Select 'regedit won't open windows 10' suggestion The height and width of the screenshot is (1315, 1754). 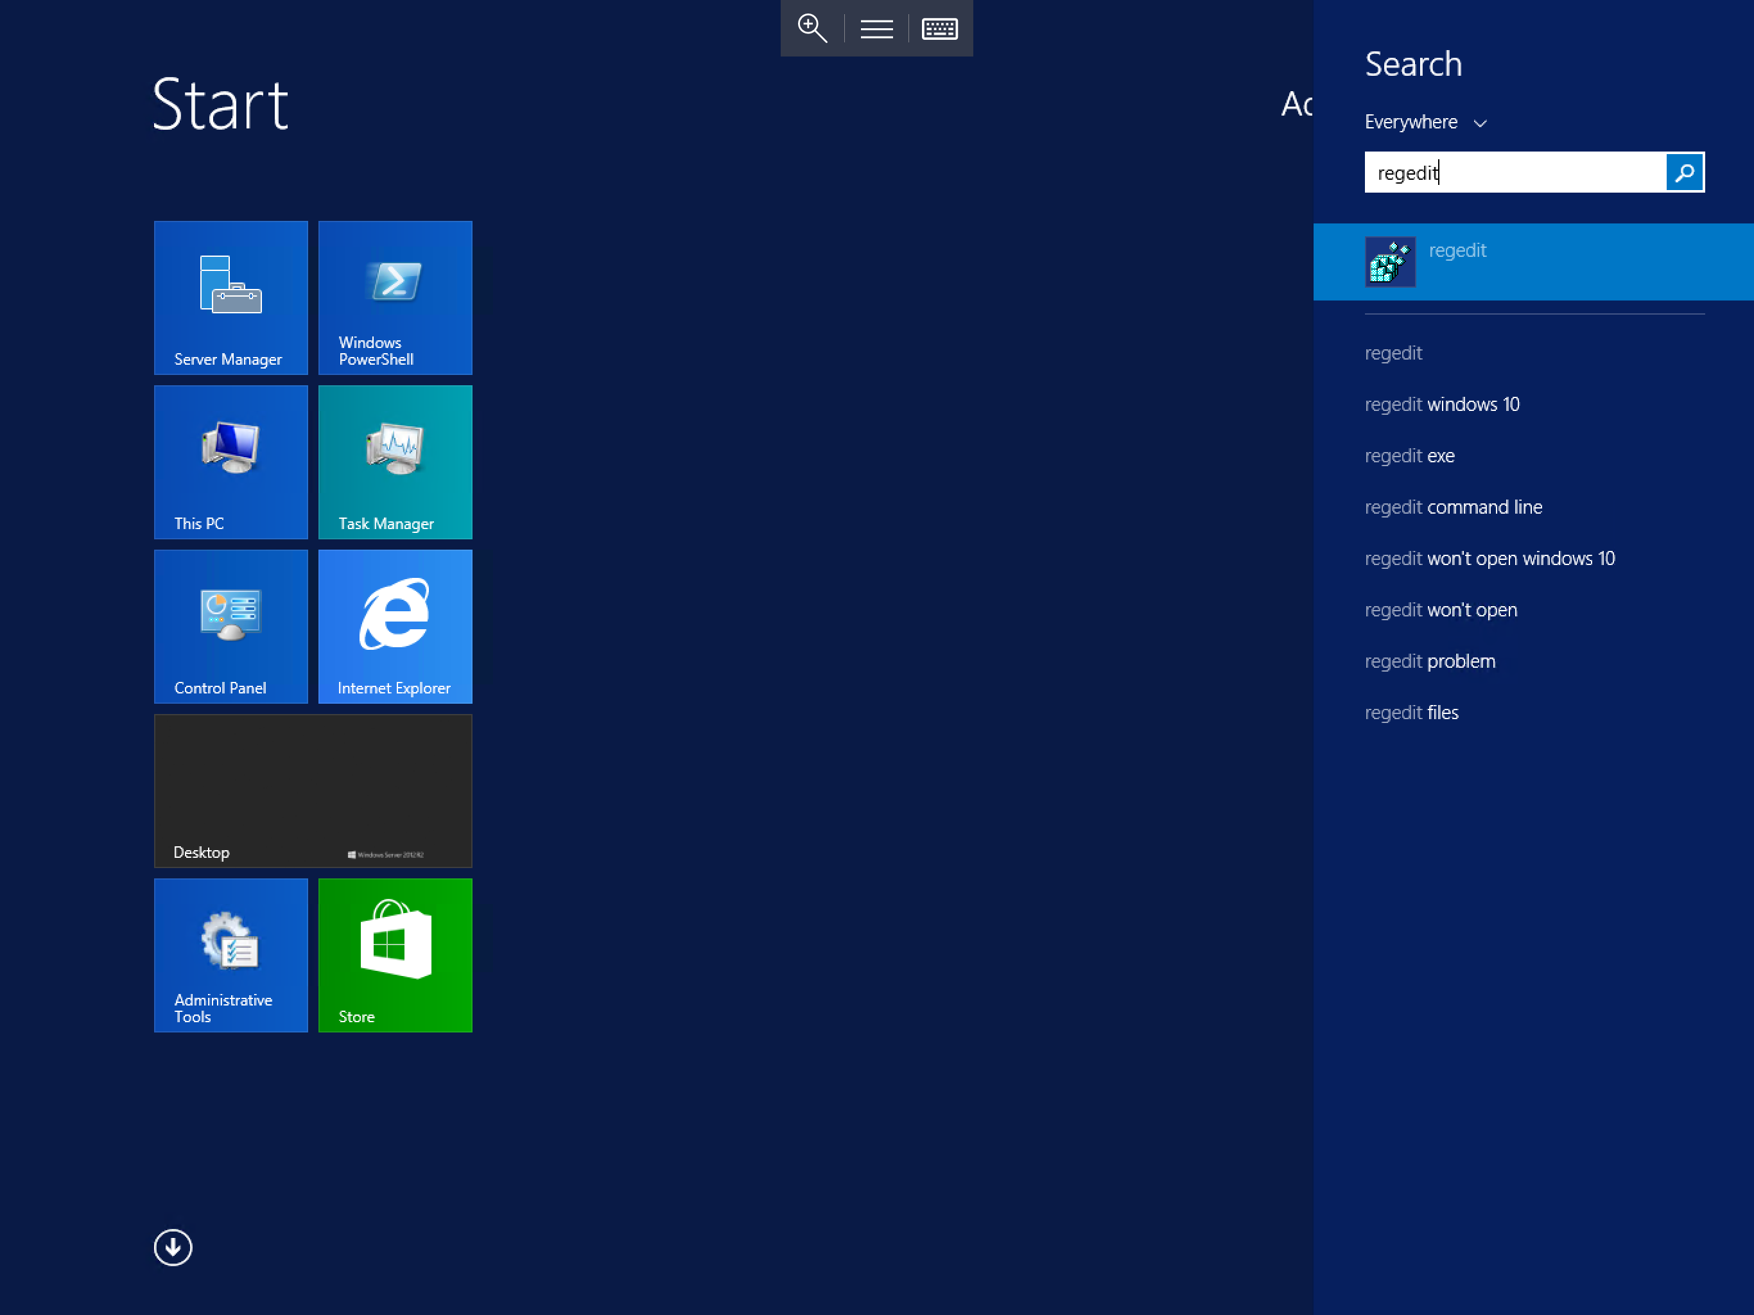click(1489, 559)
